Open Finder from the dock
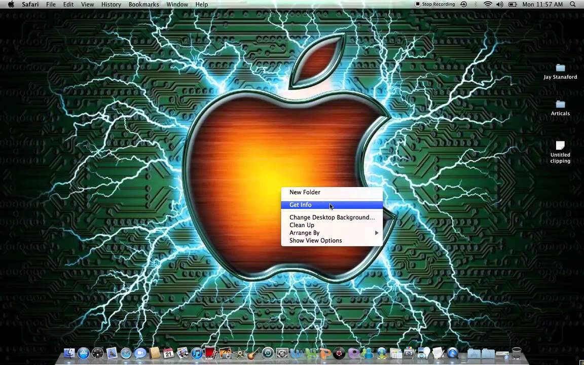Viewport: 584px width, 365px height. point(69,353)
